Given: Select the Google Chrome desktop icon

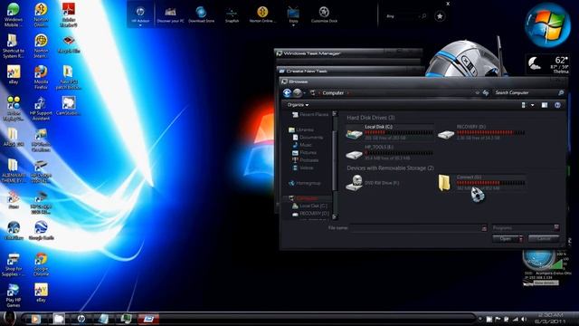Looking at the screenshot, I should pos(41,264).
